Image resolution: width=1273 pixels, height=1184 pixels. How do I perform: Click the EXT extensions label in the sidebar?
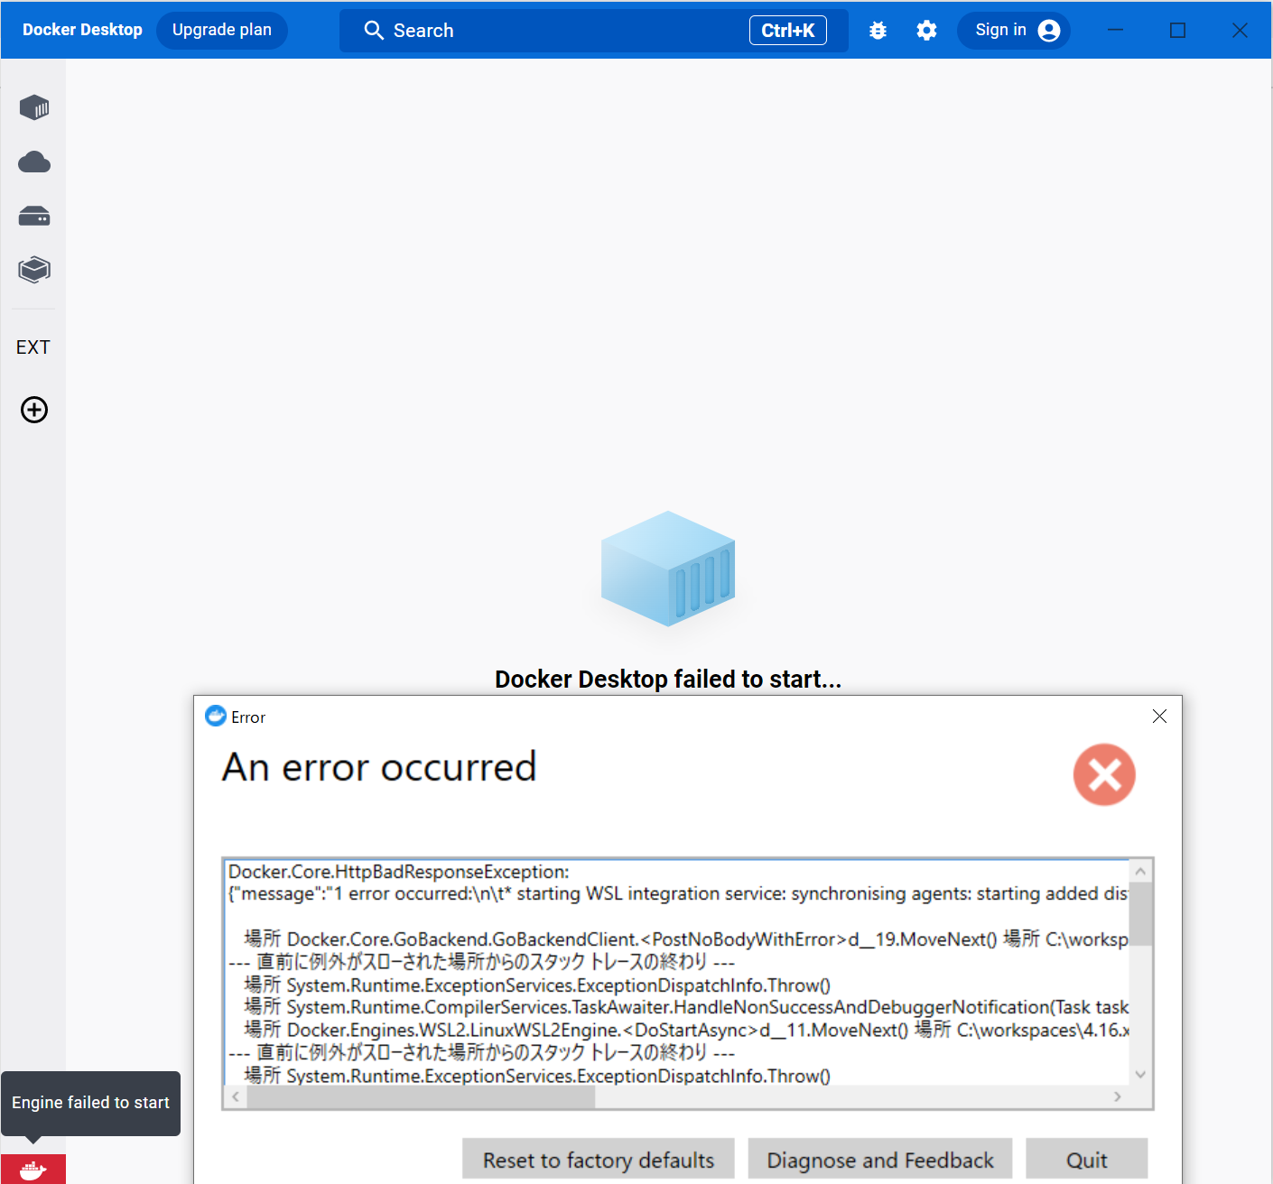(33, 347)
